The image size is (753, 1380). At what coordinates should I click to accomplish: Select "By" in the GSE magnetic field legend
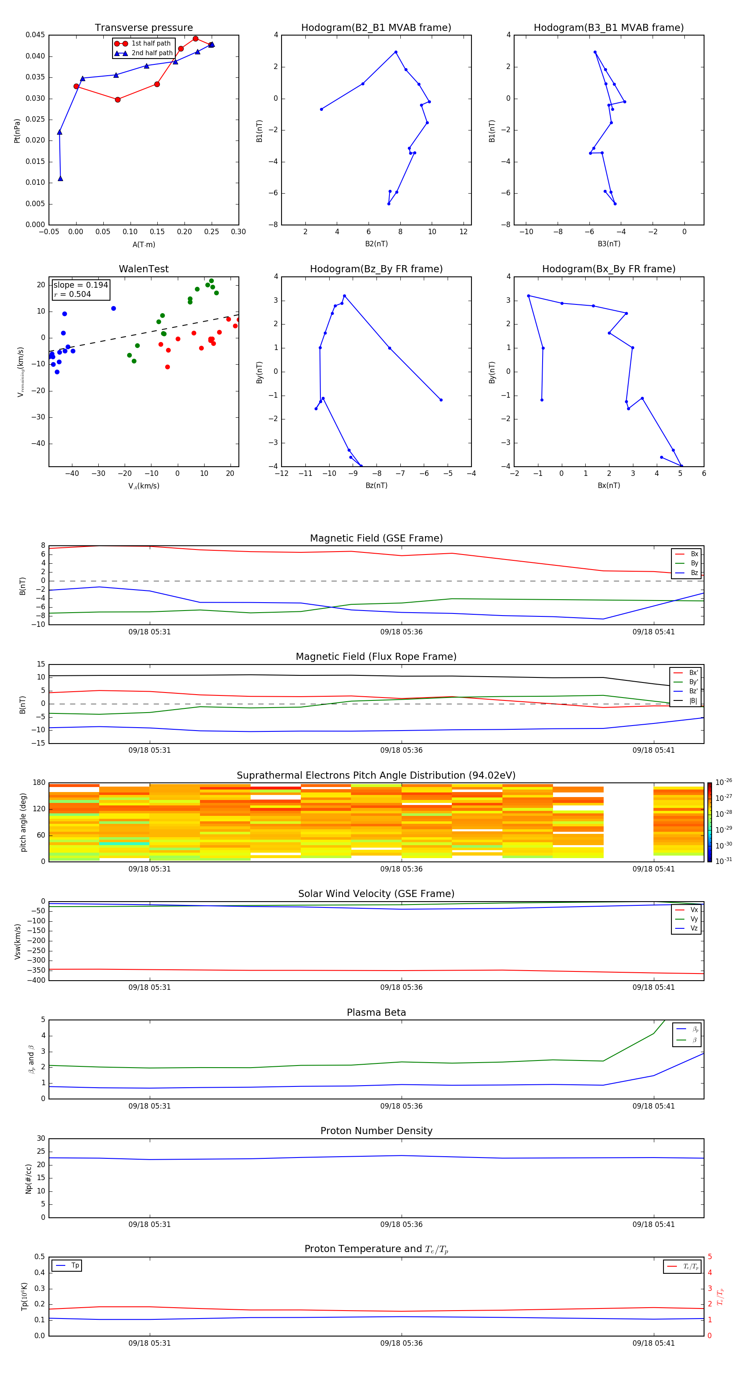(686, 563)
